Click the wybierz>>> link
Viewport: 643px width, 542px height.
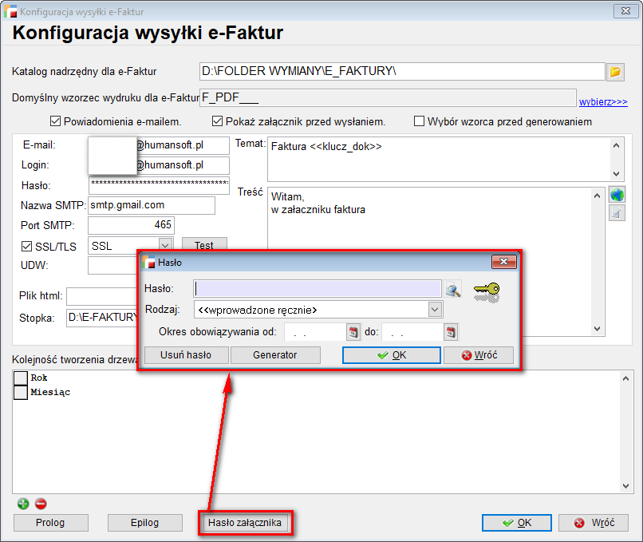(603, 101)
